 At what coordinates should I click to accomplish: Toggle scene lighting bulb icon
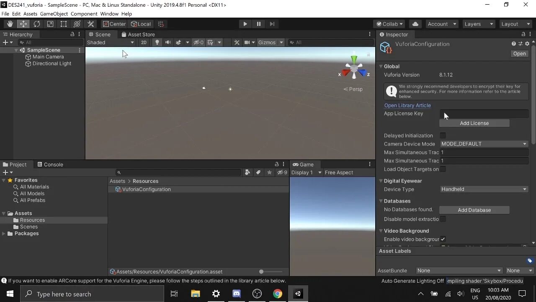(157, 42)
